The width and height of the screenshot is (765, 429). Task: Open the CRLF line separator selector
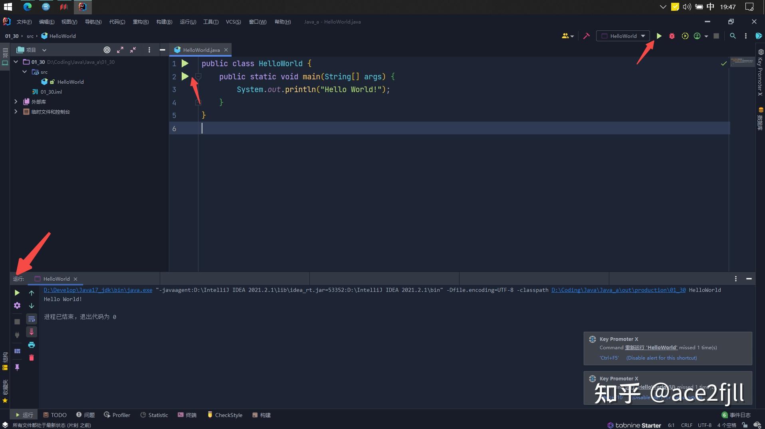pos(687,425)
